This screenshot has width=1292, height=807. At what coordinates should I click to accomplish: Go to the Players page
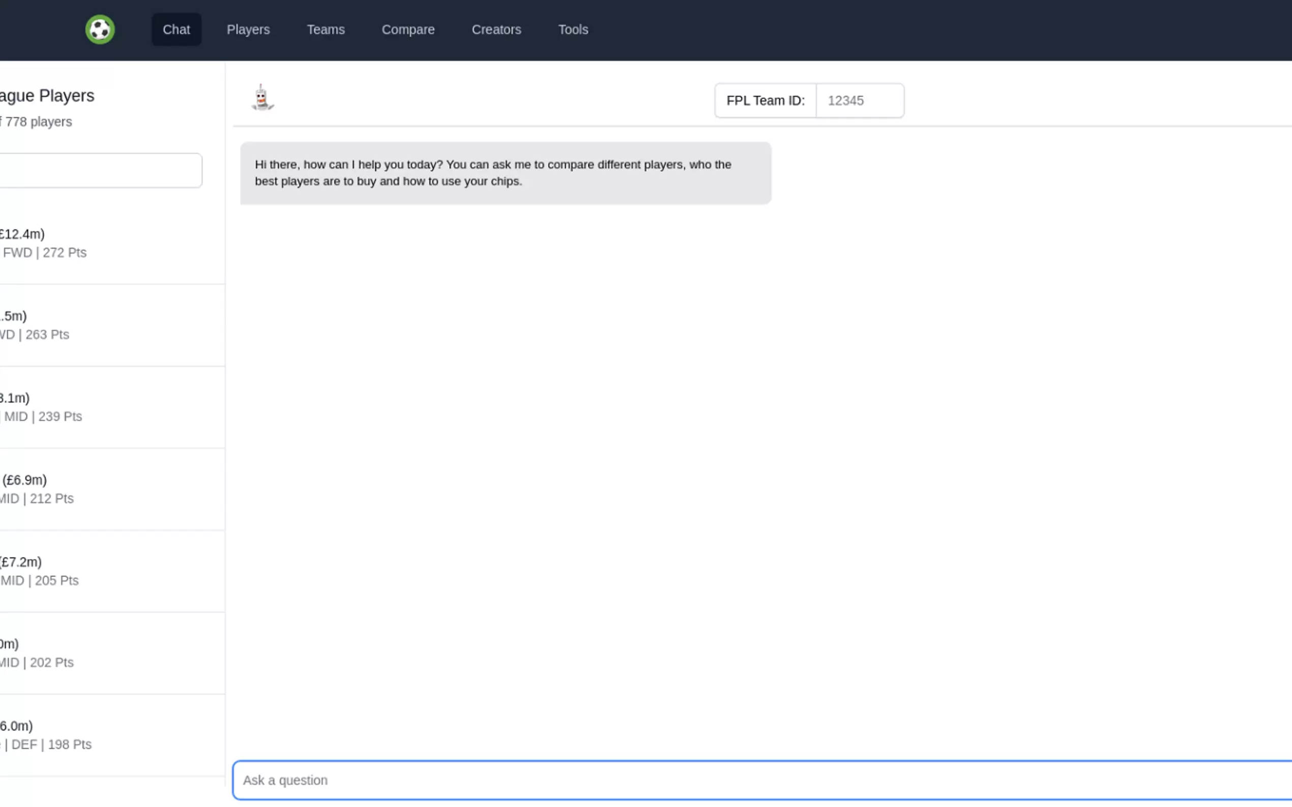coord(248,29)
